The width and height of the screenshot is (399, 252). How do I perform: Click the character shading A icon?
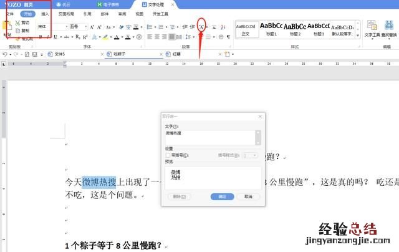(x=128, y=37)
